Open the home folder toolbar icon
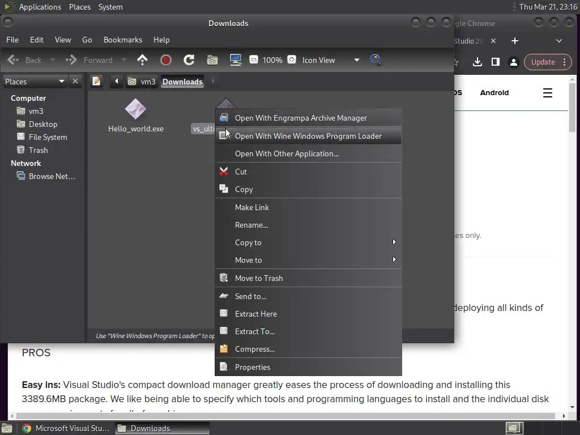This screenshot has width=580, height=435. (212, 60)
